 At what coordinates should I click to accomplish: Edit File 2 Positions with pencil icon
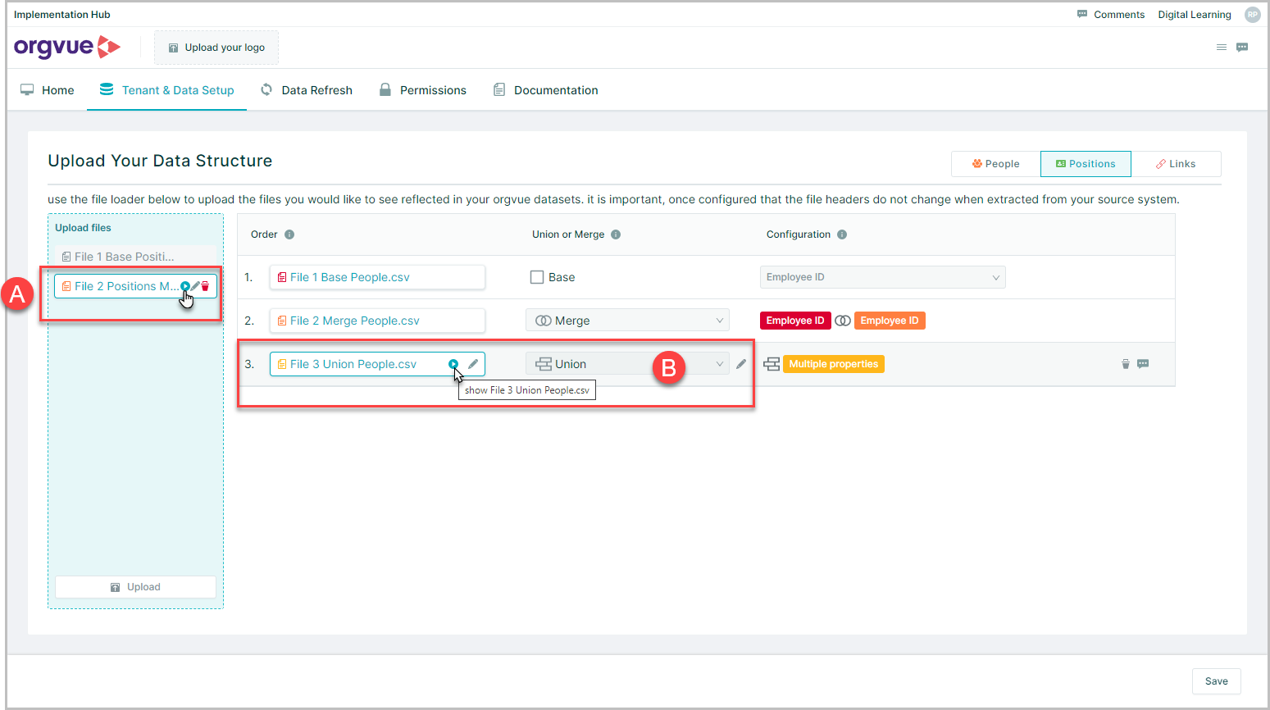tap(195, 286)
